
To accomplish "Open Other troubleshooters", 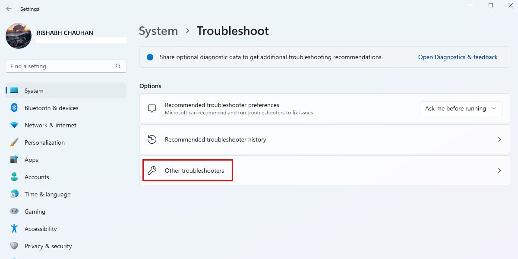I will (194, 171).
